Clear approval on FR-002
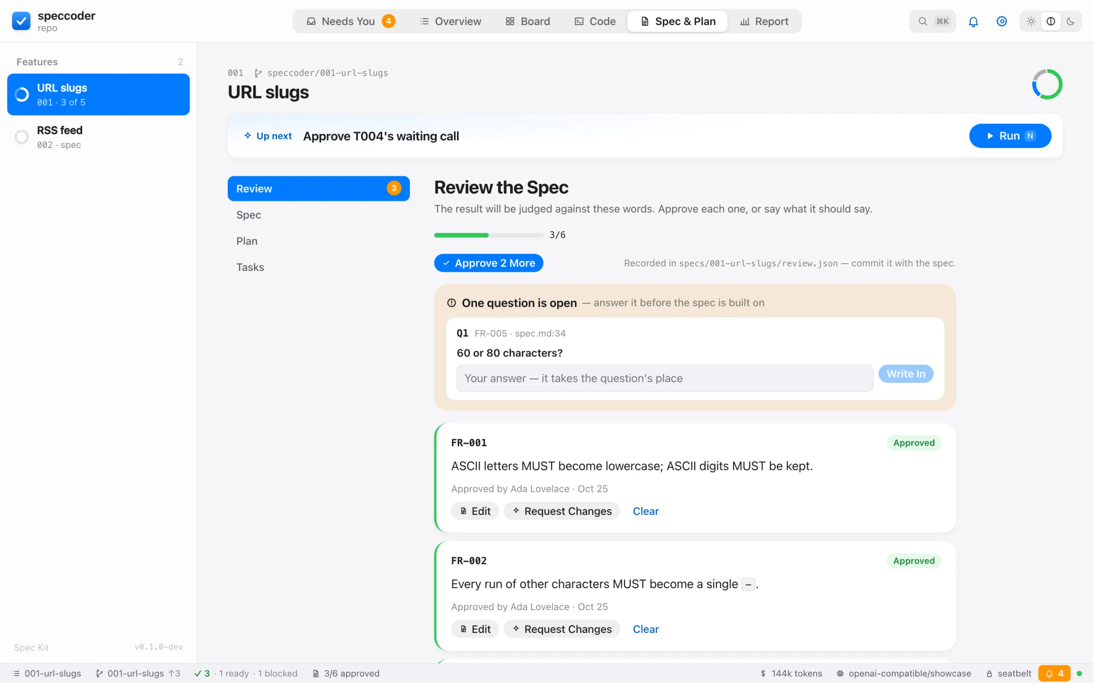Viewport: 1093px width, 683px height. 645,629
